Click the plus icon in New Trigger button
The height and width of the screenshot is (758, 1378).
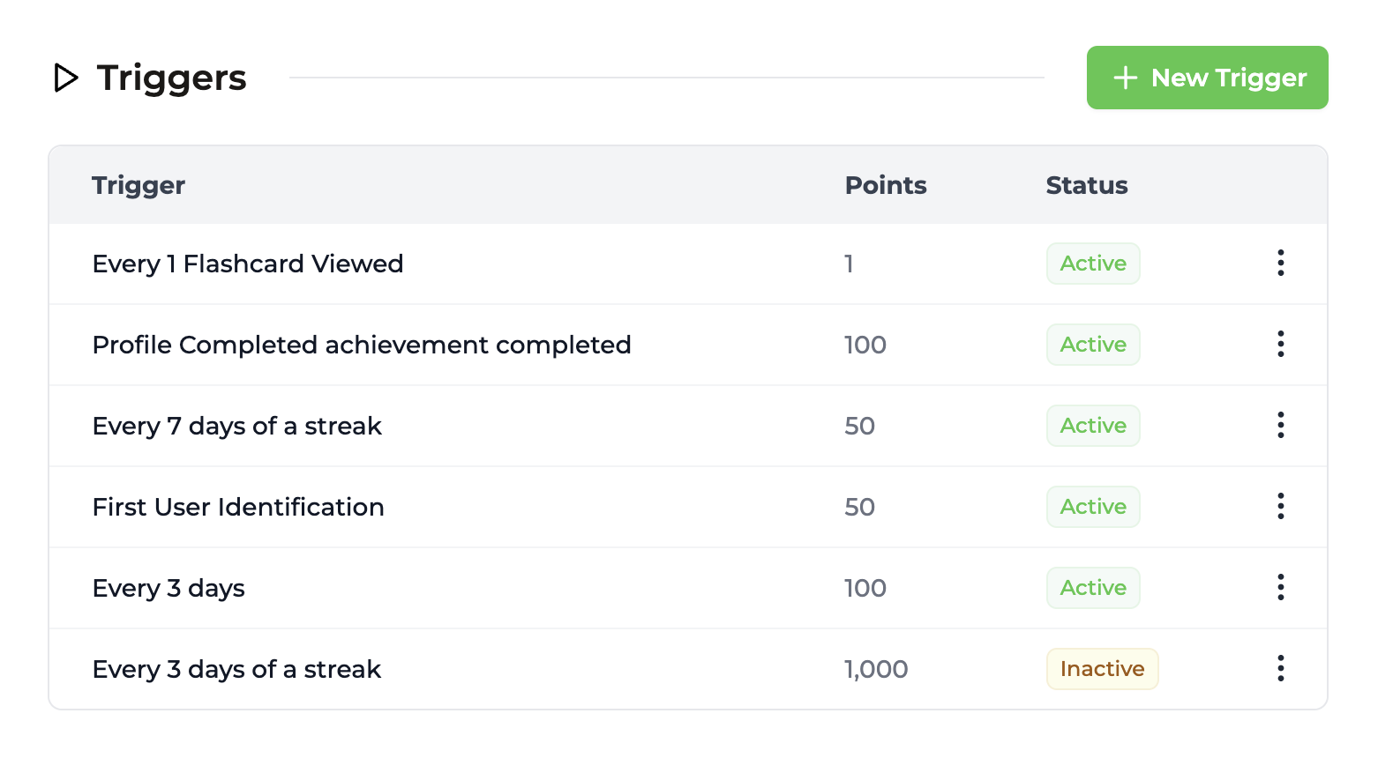1126,78
